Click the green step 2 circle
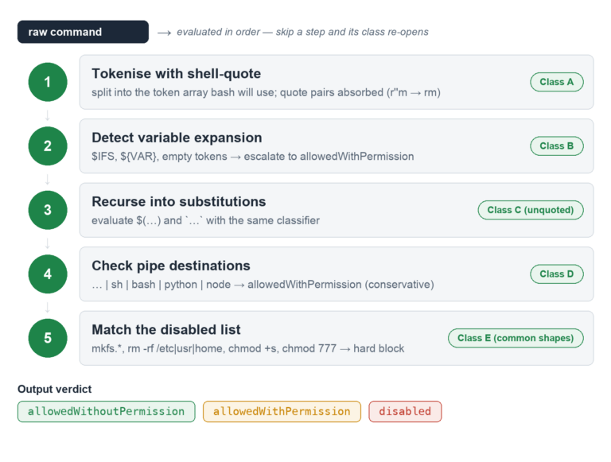The image size is (611, 462). tap(48, 146)
